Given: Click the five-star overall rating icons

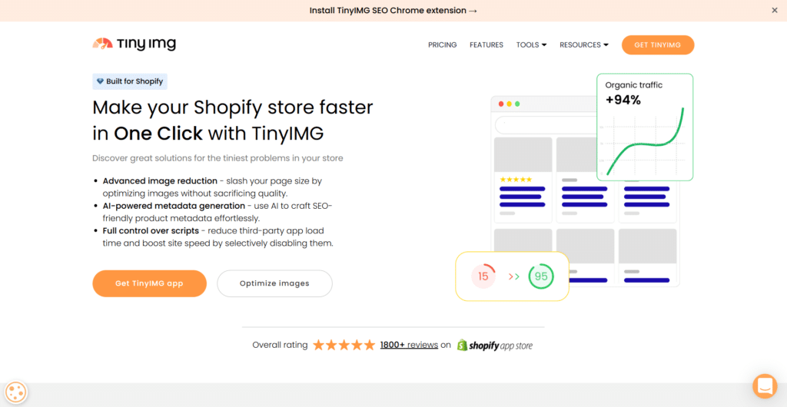Looking at the screenshot, I should [344, 345].
